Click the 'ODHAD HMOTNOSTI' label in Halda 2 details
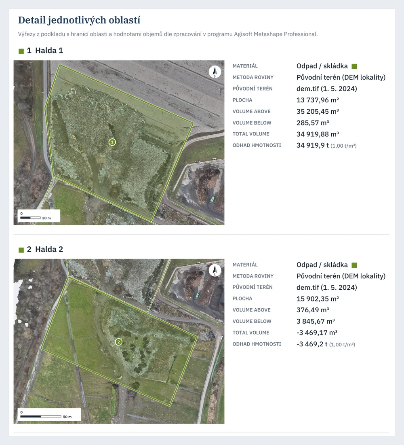Viewport: 404px width, 445px height. click(x=257, y=344)
